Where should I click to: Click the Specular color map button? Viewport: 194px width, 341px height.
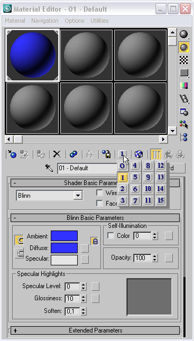[85, 260]
